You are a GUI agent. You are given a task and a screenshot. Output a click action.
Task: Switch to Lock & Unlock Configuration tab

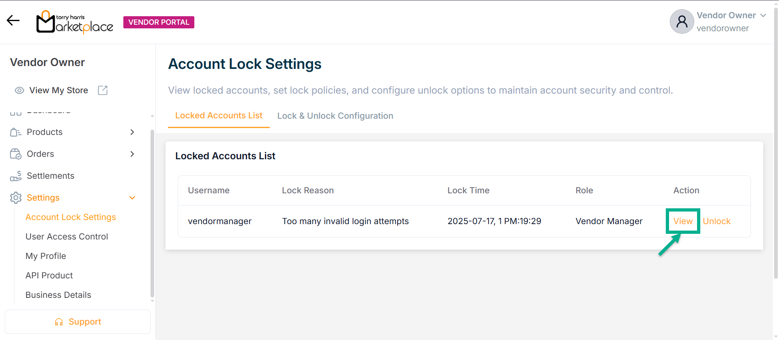(x=335, y=116)
